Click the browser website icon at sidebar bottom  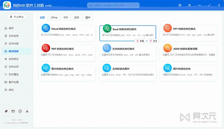coord(6,111)
